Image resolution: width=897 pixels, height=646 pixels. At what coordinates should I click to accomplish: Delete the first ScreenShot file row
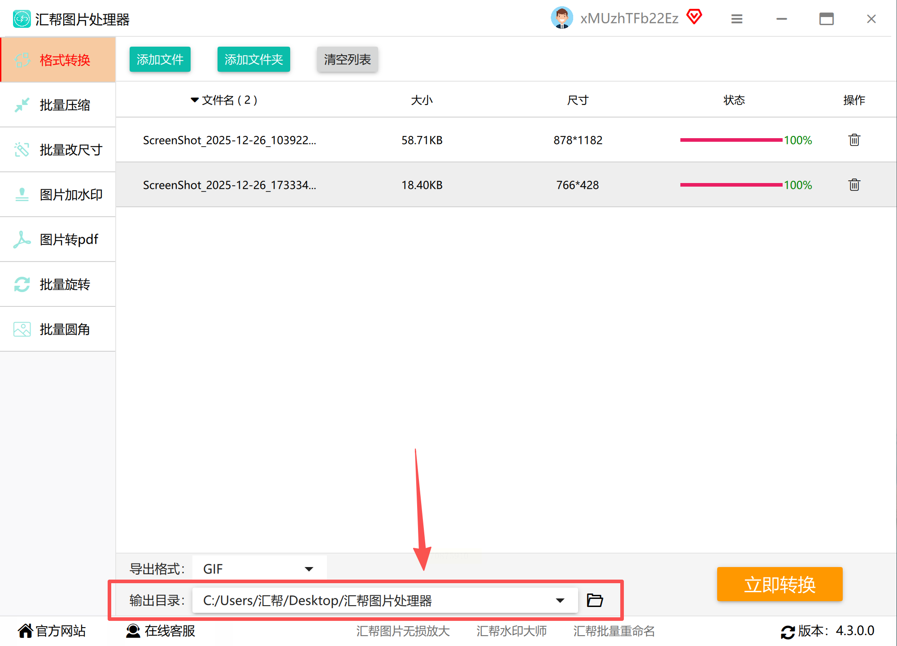point(854,140)
